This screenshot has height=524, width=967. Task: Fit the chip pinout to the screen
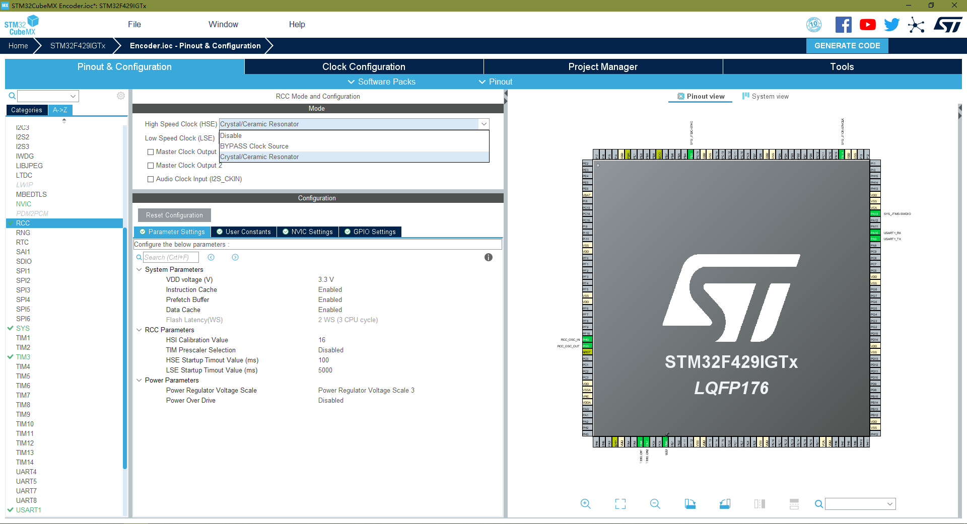tap(620, 503)
